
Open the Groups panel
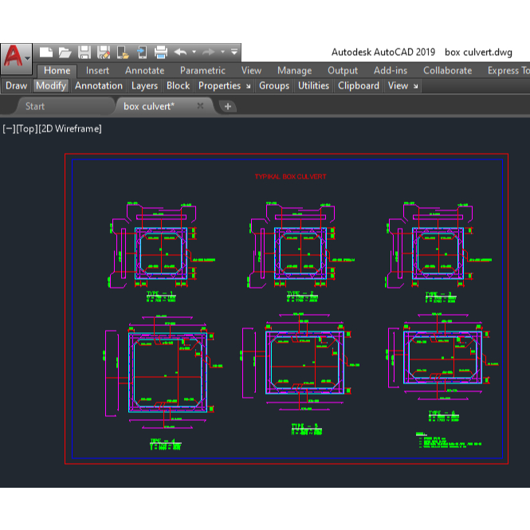(x=274, y=86)
